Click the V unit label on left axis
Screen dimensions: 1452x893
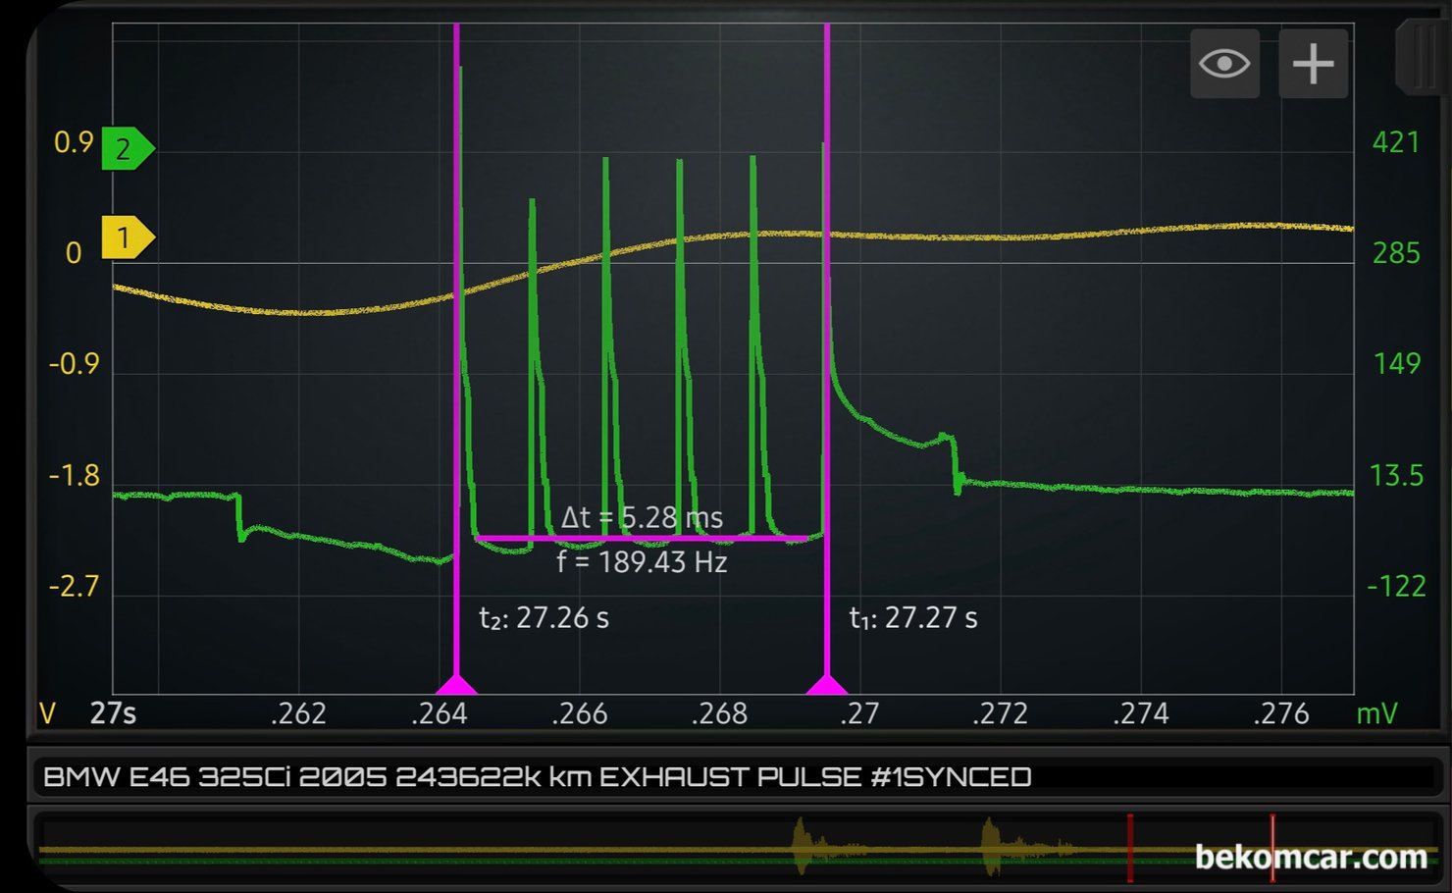coord(46,713)
